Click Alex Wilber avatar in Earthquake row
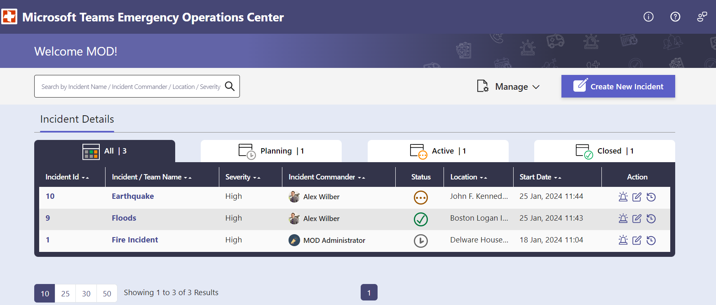 point(294,197)
